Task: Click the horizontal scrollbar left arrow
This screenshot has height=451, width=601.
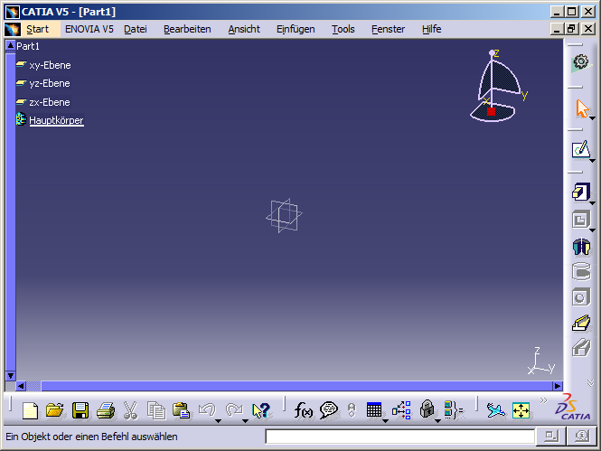Action: coord(21,386)
